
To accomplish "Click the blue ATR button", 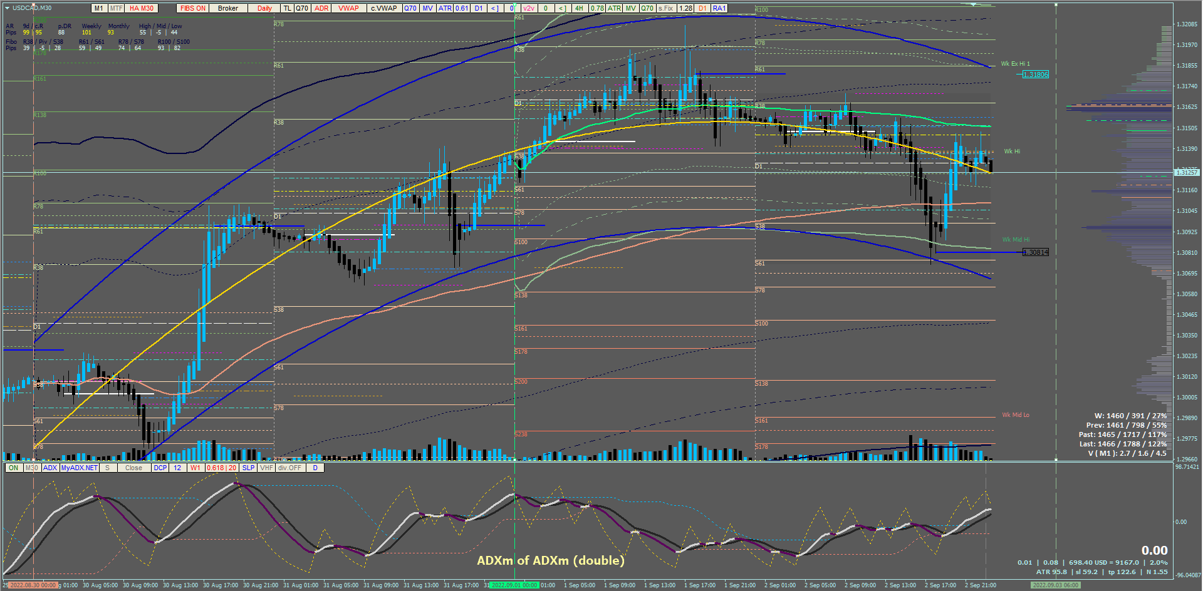I will 445,8.
